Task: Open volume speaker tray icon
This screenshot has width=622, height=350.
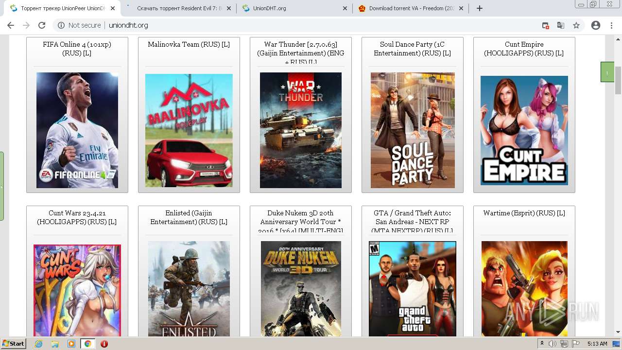Action: tap(553, 344)
